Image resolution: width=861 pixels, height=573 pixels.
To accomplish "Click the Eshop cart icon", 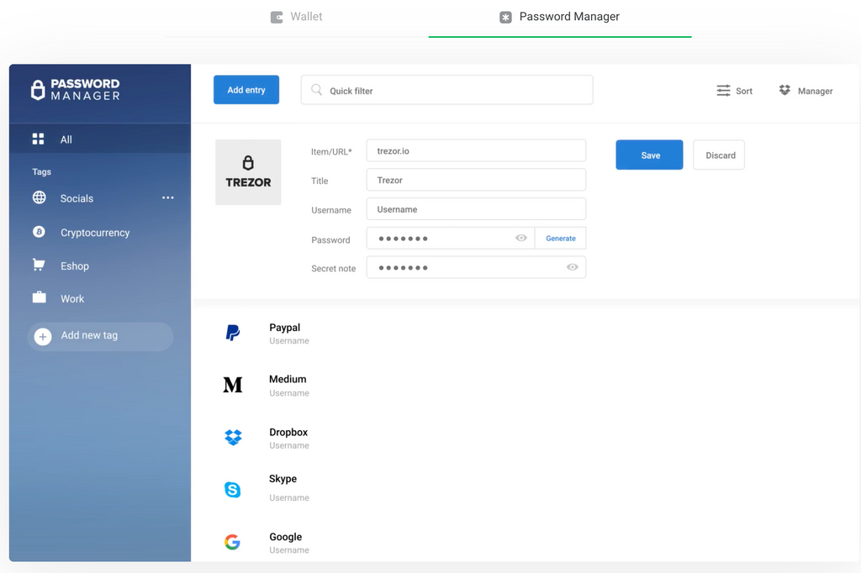I will (x=39, y=265).
